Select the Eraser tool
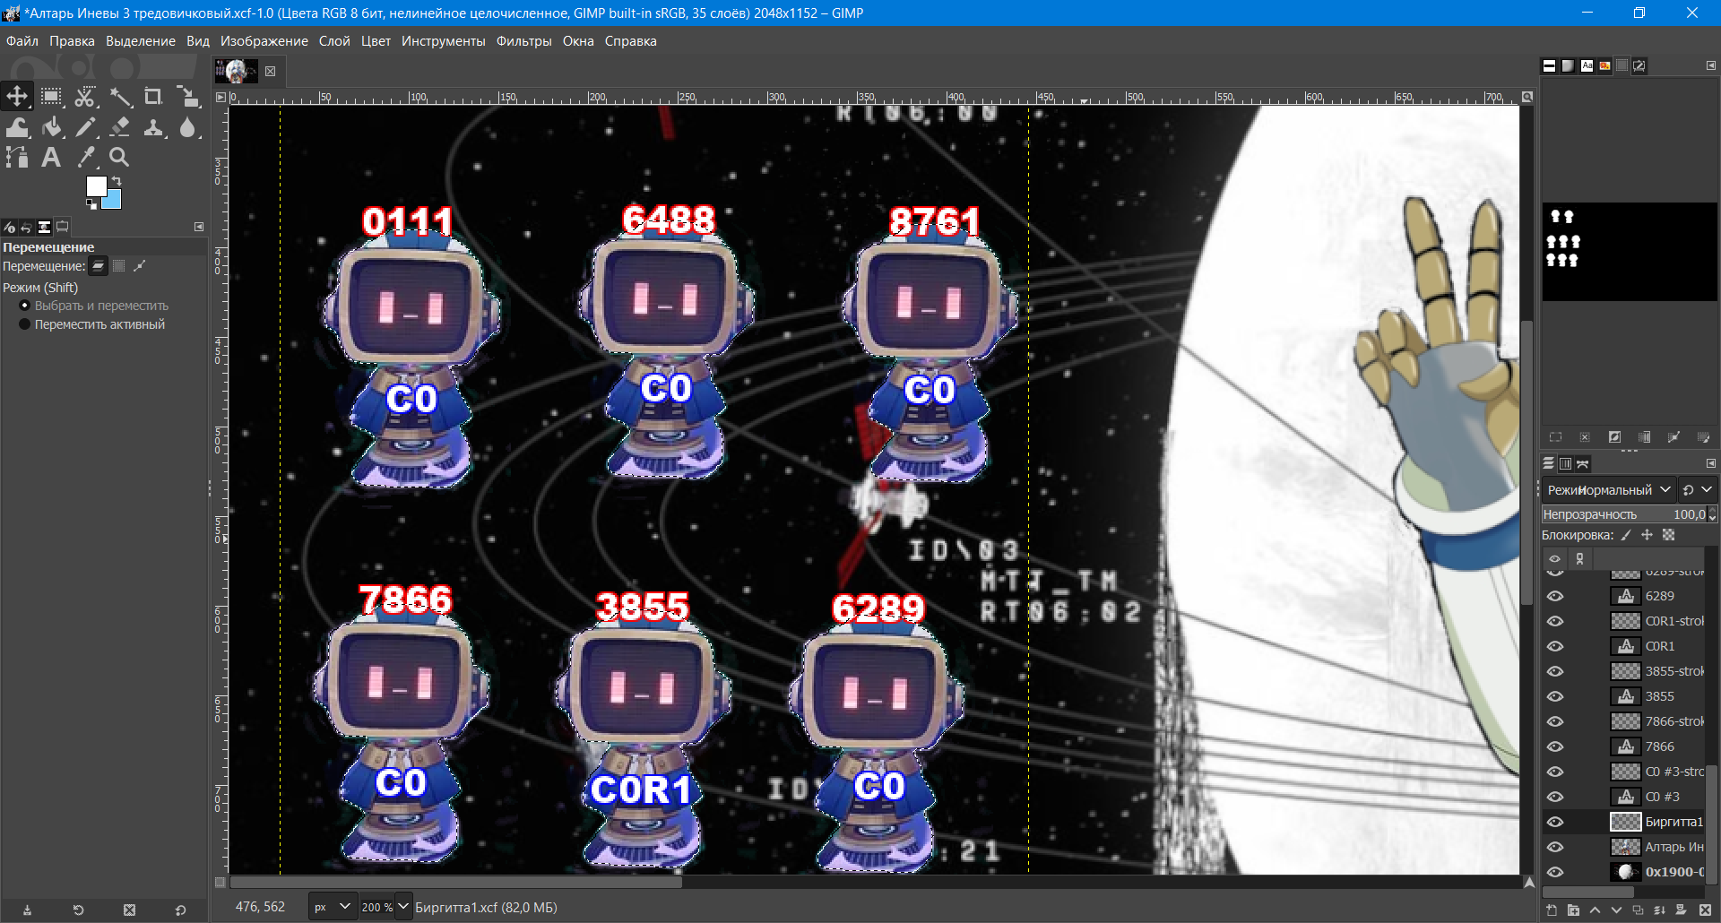The height and width of the screenshot is (923, 1721). click(x=119, y=128)
